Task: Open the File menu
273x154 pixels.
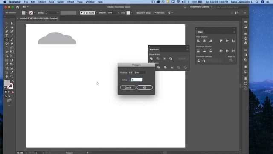Action: click(x=26, y=2)
